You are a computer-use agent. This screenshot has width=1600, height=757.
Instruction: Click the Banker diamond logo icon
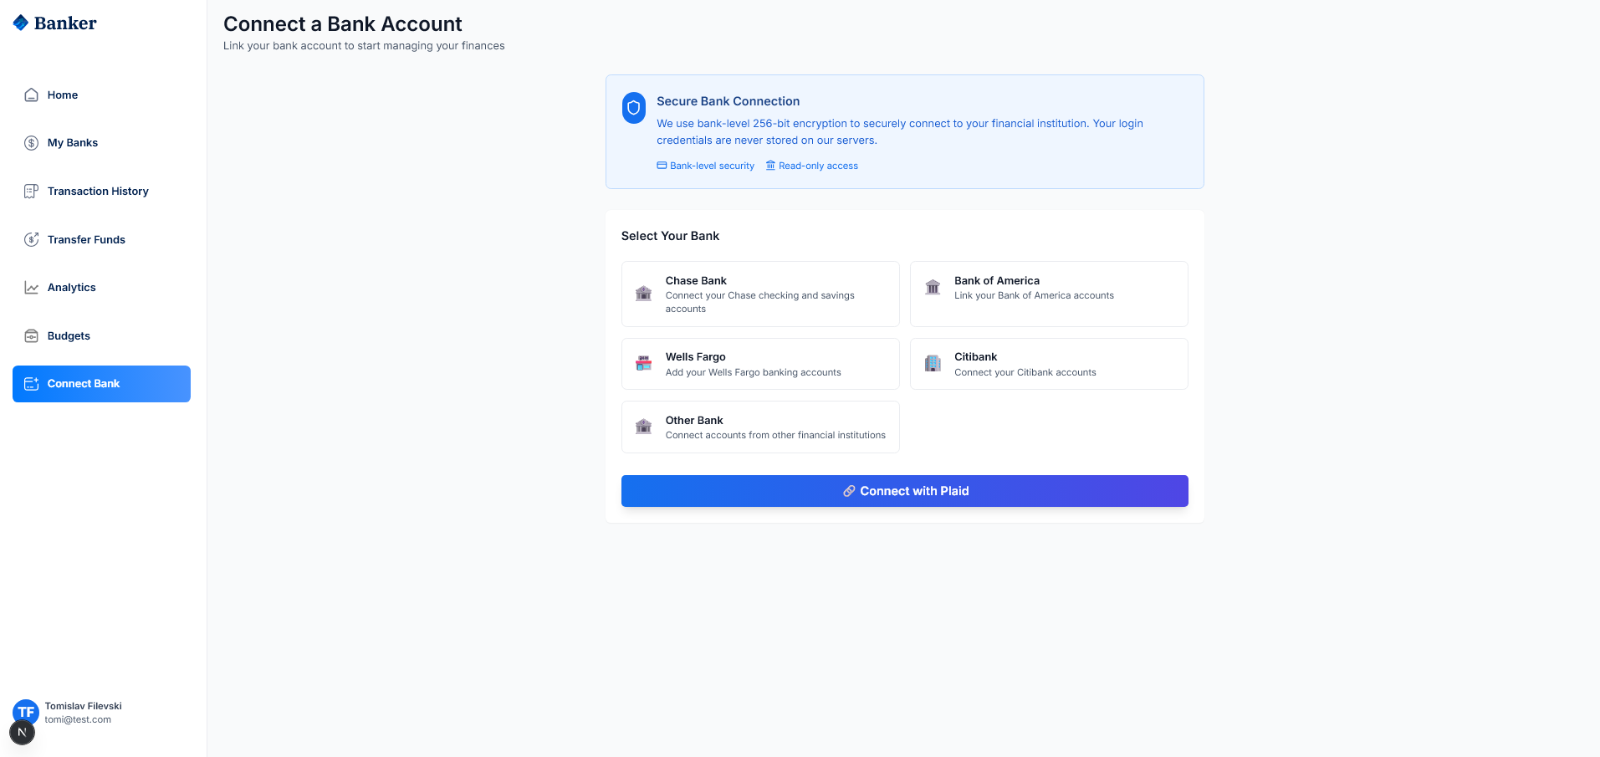click(21, 23)
